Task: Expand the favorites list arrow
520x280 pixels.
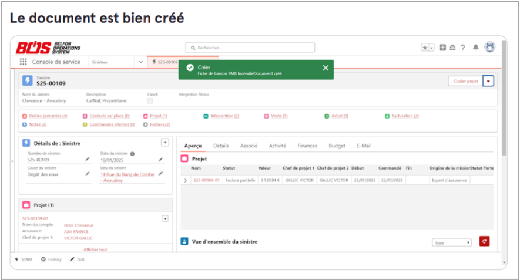Action: 431,48
